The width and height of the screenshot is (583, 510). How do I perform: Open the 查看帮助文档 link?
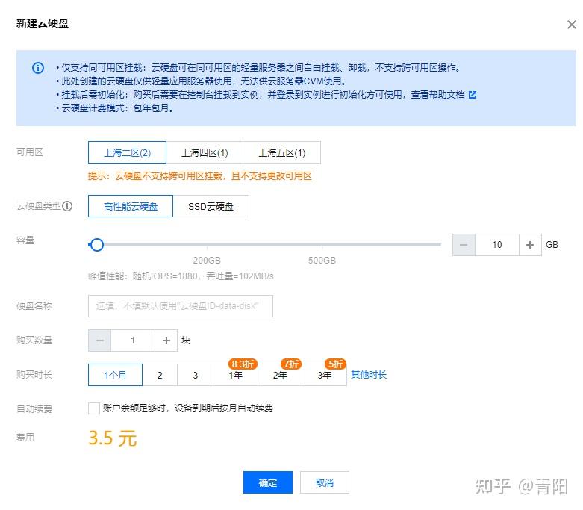pyautogui.click(x=437, y=95)
